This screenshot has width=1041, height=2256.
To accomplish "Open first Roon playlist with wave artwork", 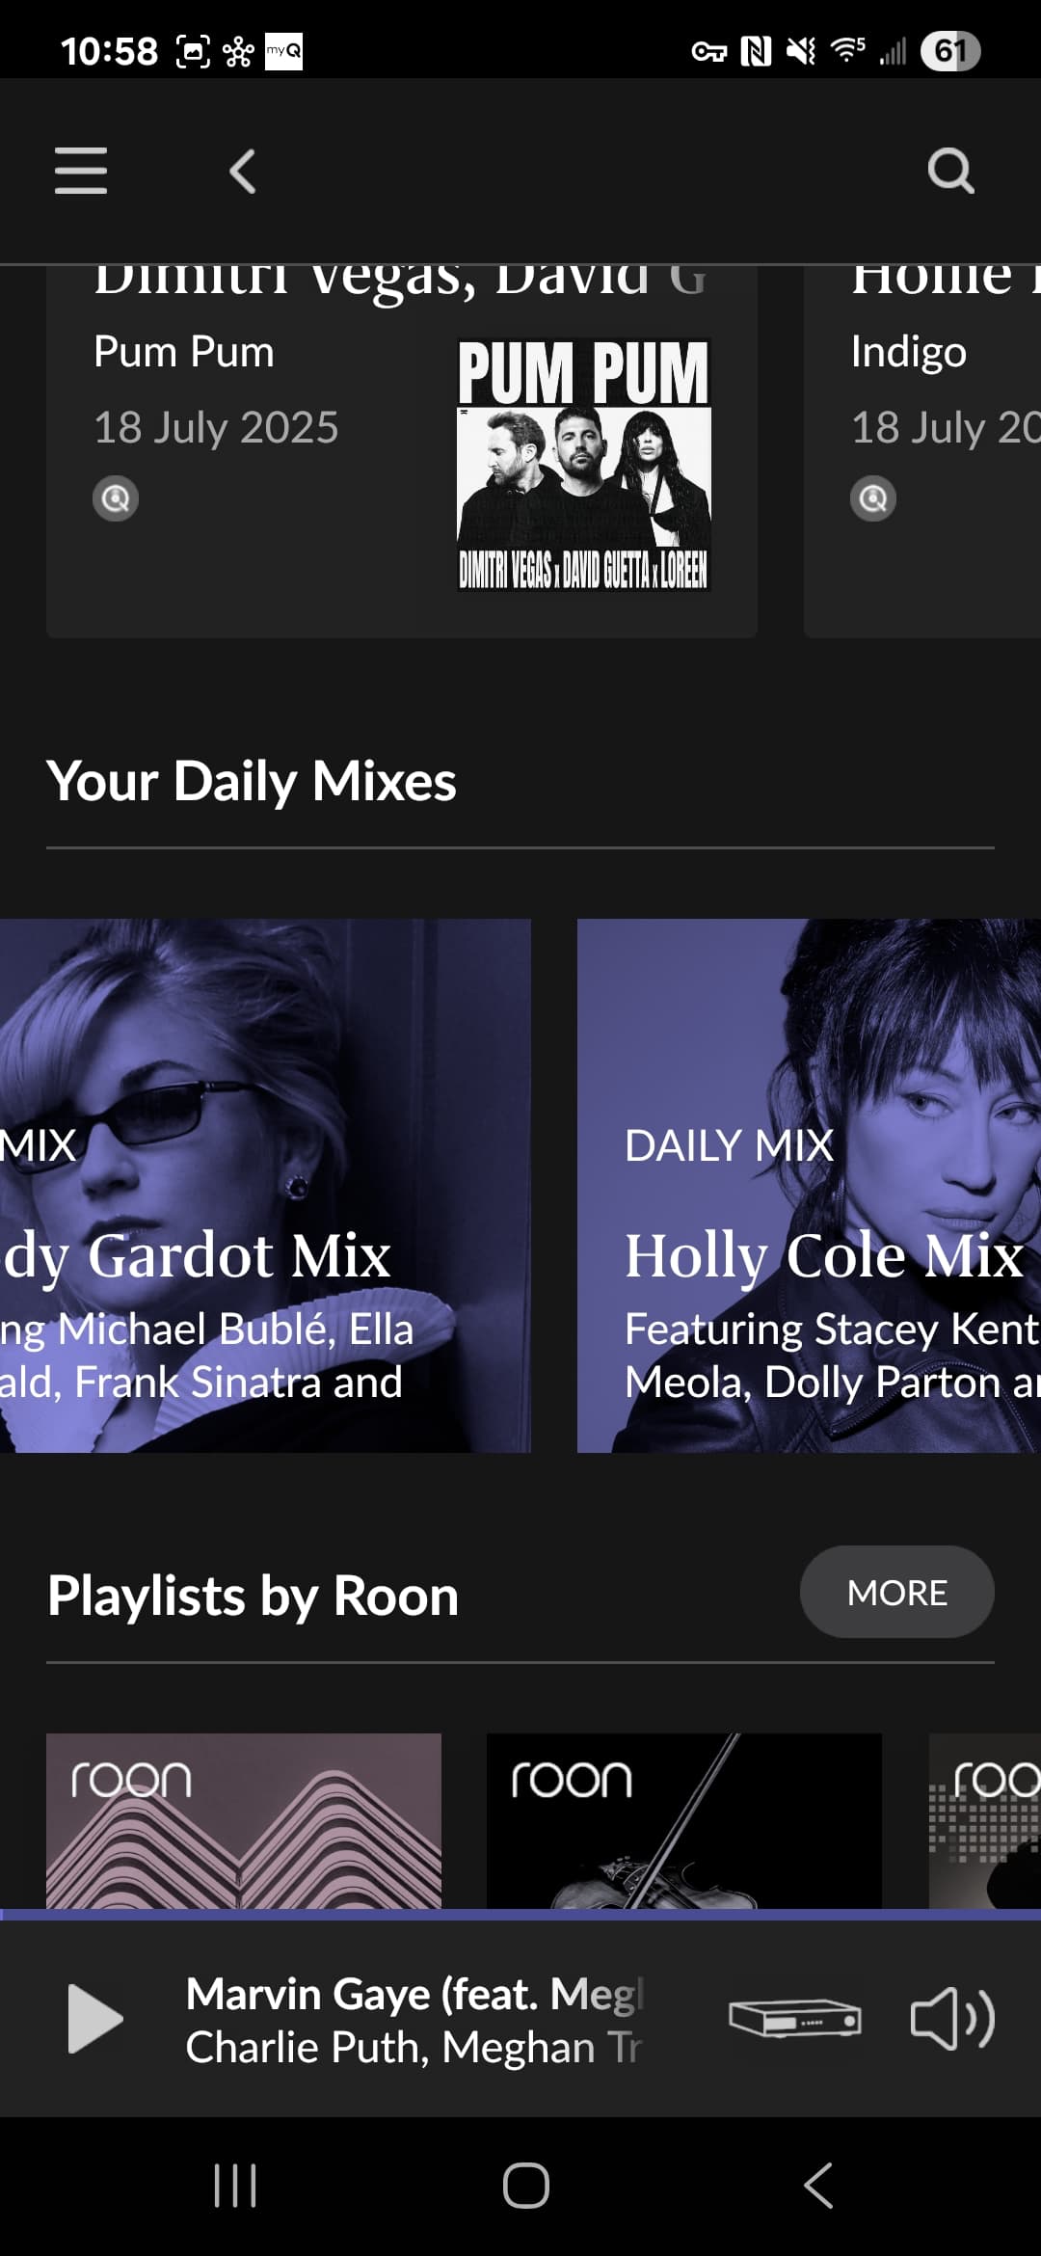I will pyautogui.click(x=244, y=1820).
